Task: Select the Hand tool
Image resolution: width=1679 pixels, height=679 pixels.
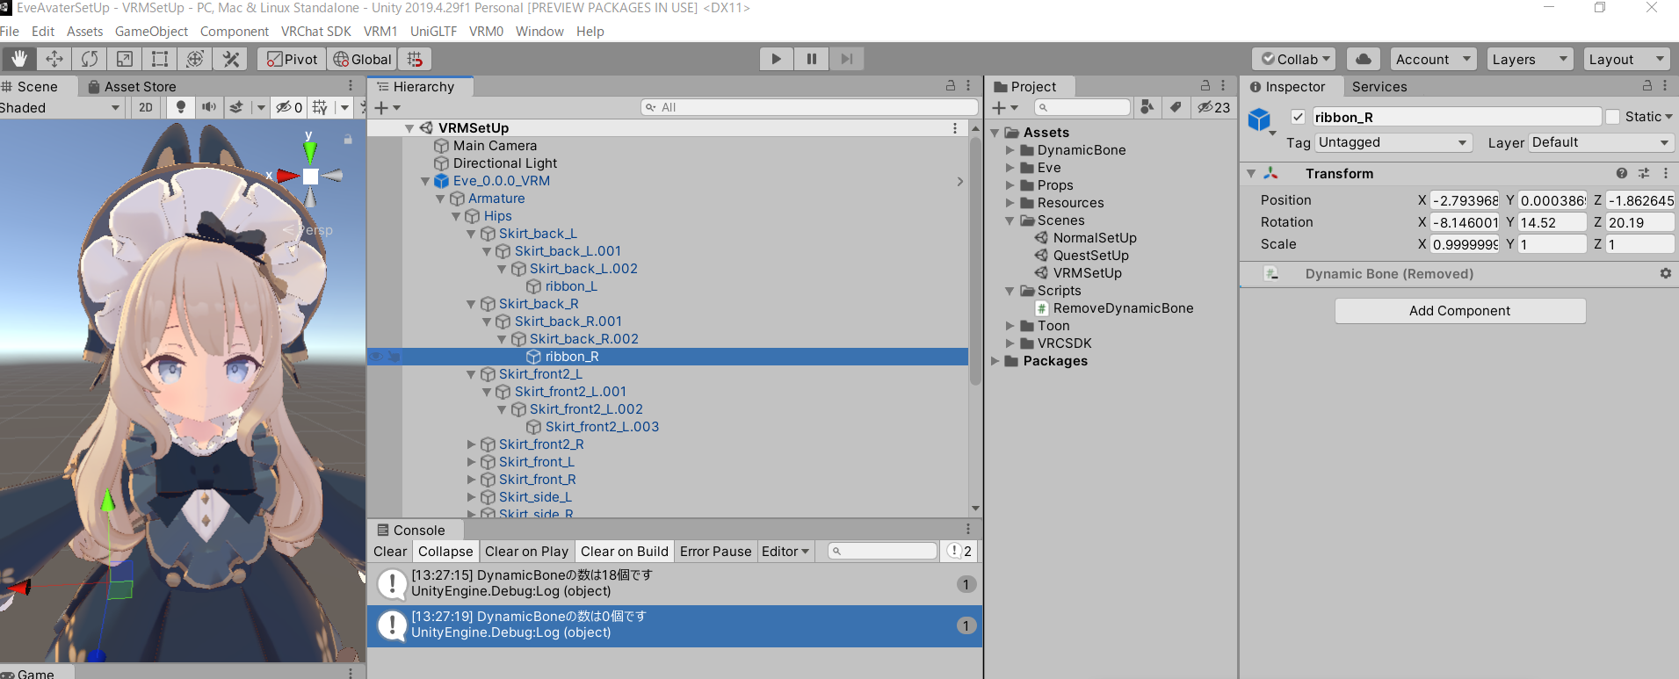Action: (18, 59)
